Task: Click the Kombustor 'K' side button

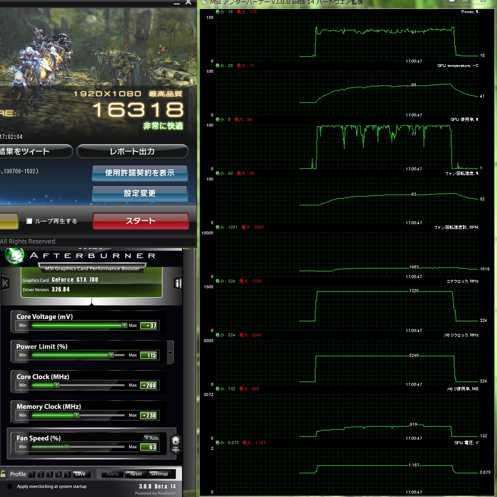Action: [x=5, y=283]
